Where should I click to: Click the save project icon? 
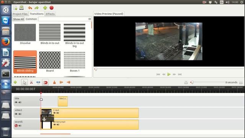[21, 8]
